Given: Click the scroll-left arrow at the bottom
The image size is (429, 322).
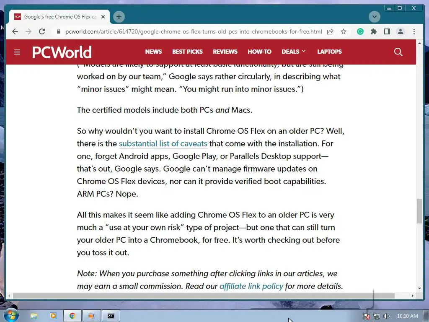Looking at the screenshot, I should (9, 296).
